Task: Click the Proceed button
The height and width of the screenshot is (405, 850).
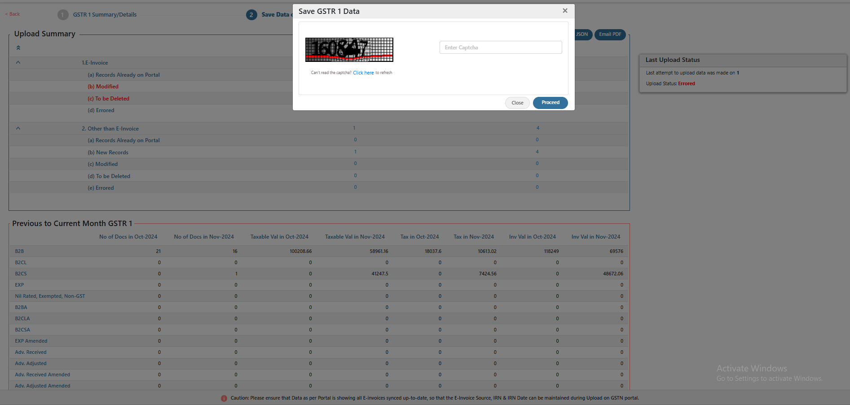Action: tap(550, 103)
